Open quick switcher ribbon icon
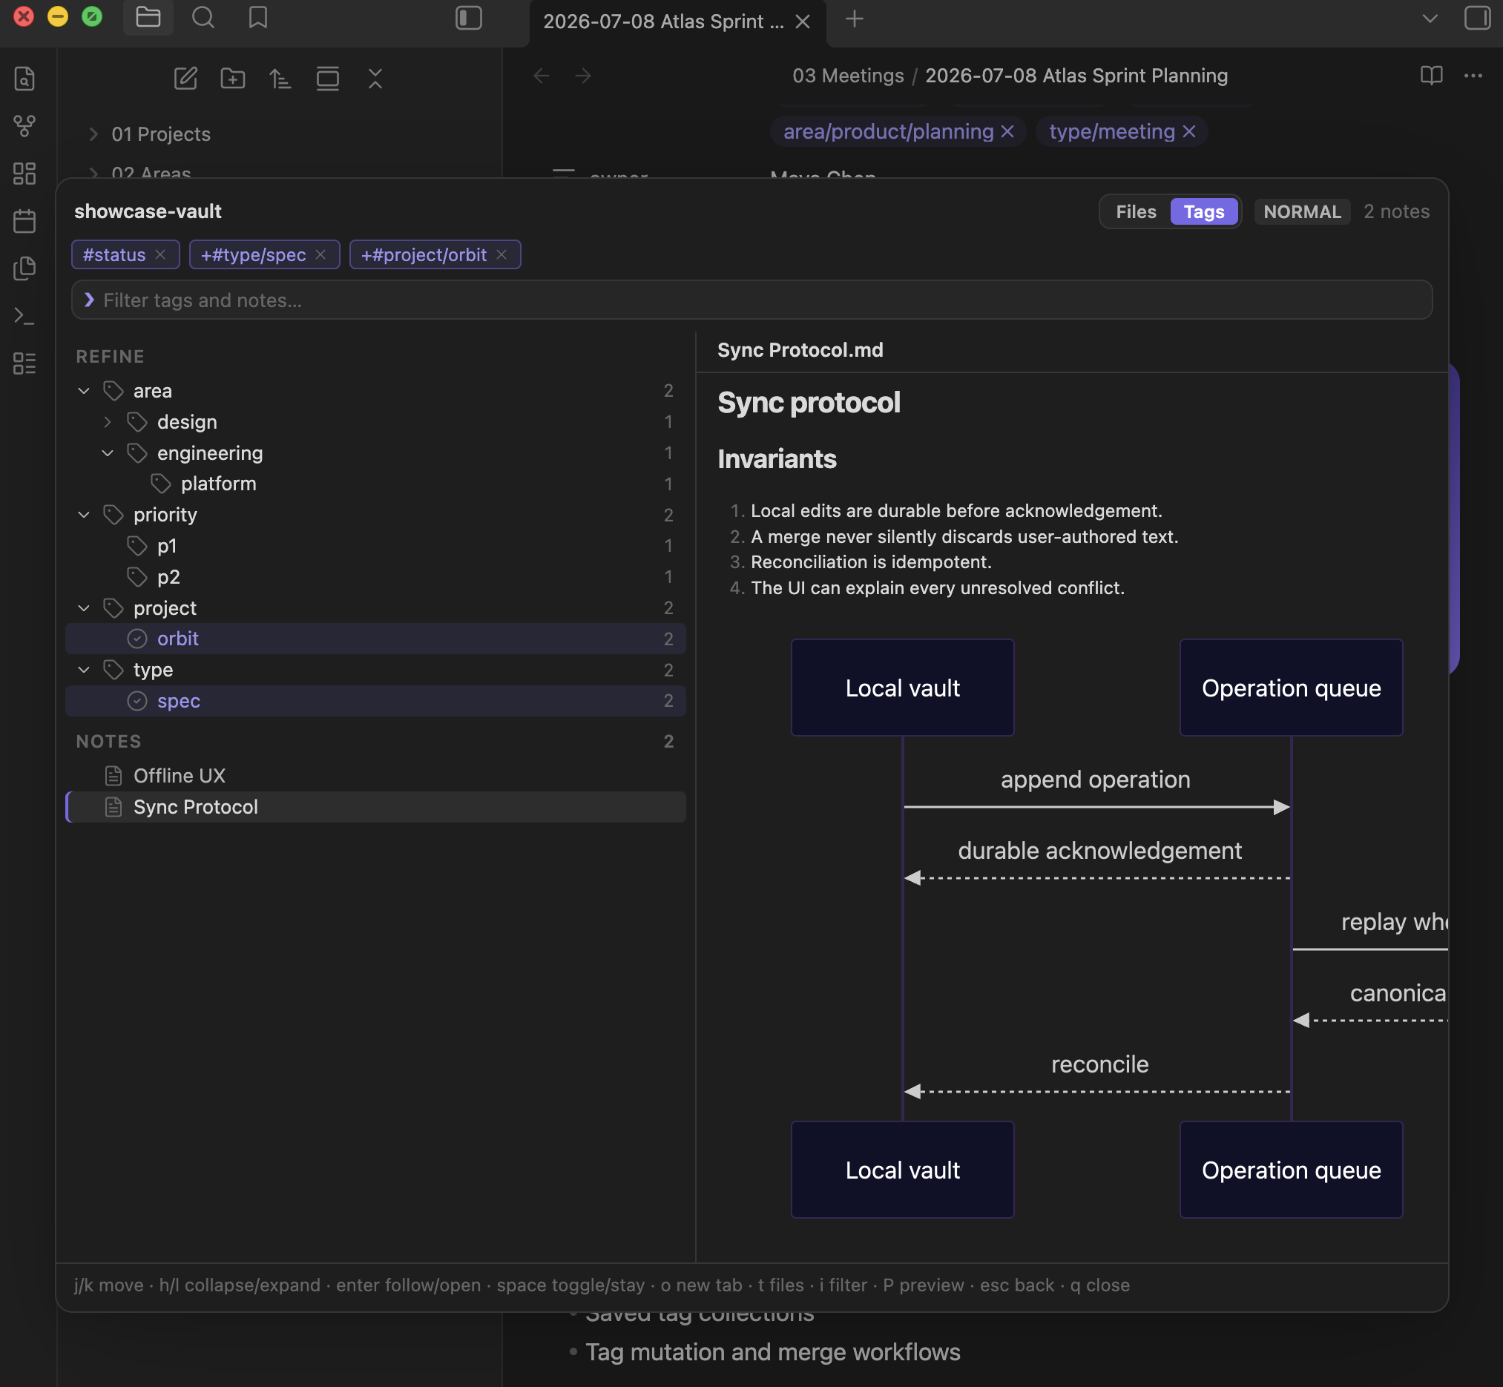 point(24,79)
